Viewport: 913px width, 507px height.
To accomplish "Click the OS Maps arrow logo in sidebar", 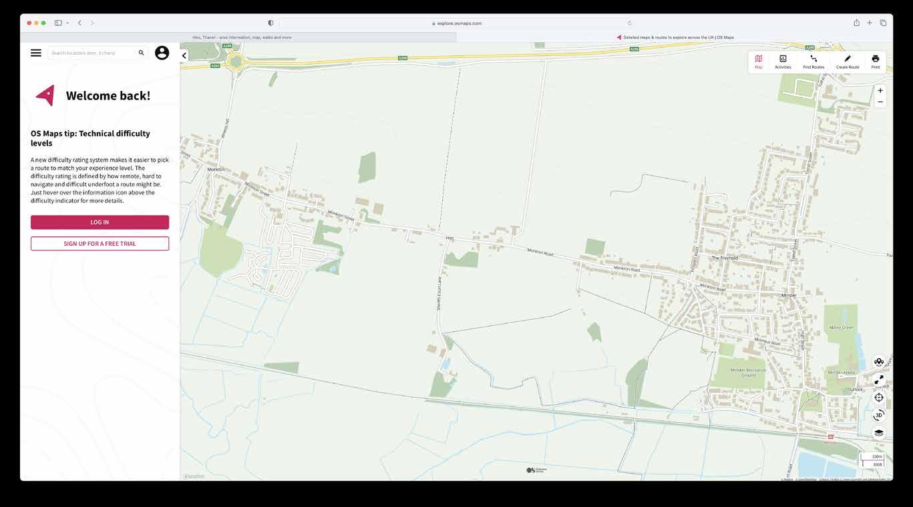I will coord(45,96).
